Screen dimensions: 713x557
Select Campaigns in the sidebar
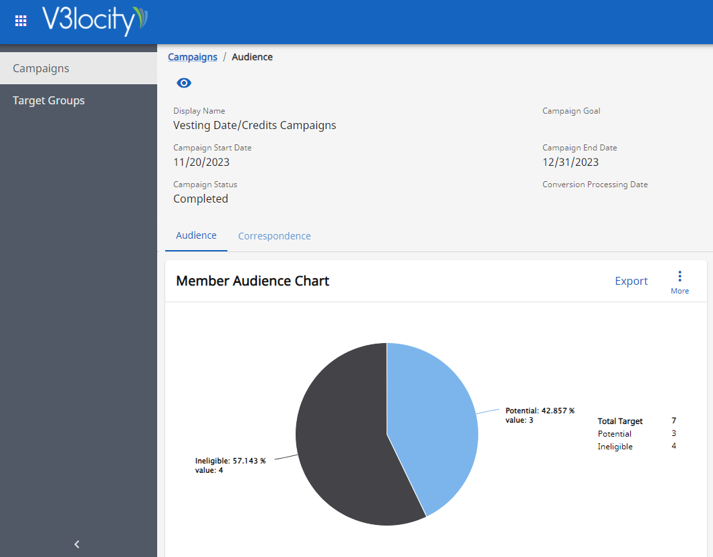click(41, 68)
